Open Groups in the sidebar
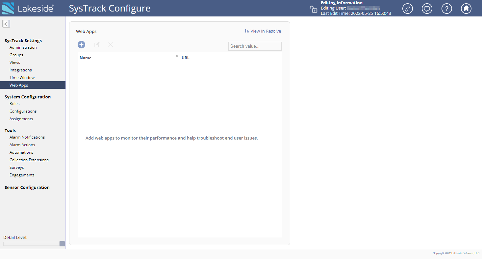Screen dimensions: 482x259 pyautogui.click(x=16, y=55)
